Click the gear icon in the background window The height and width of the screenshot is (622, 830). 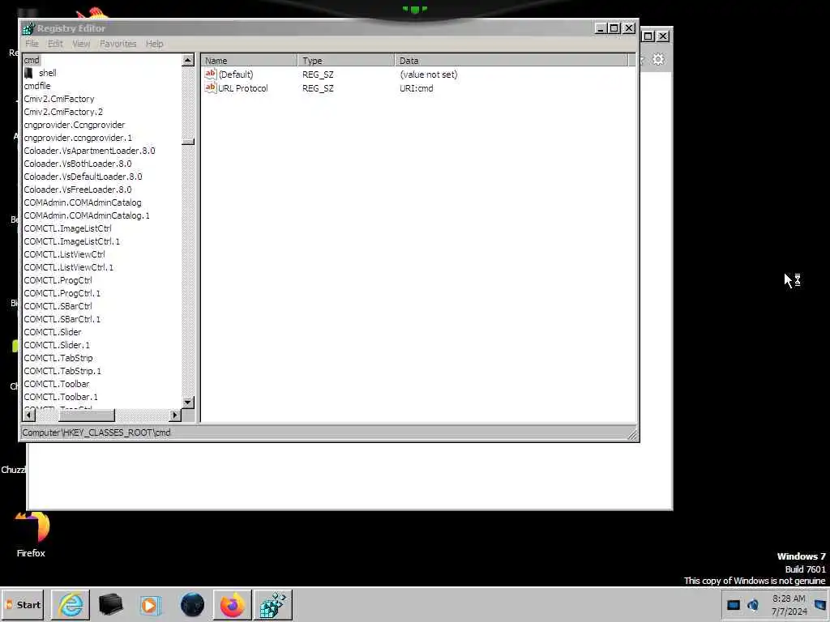pyautogui.click(x=658, y=59)
